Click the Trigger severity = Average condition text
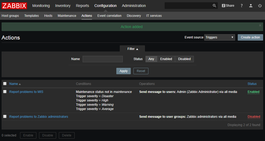The height and width of the screenshot is (141, 265). point(95,109)
